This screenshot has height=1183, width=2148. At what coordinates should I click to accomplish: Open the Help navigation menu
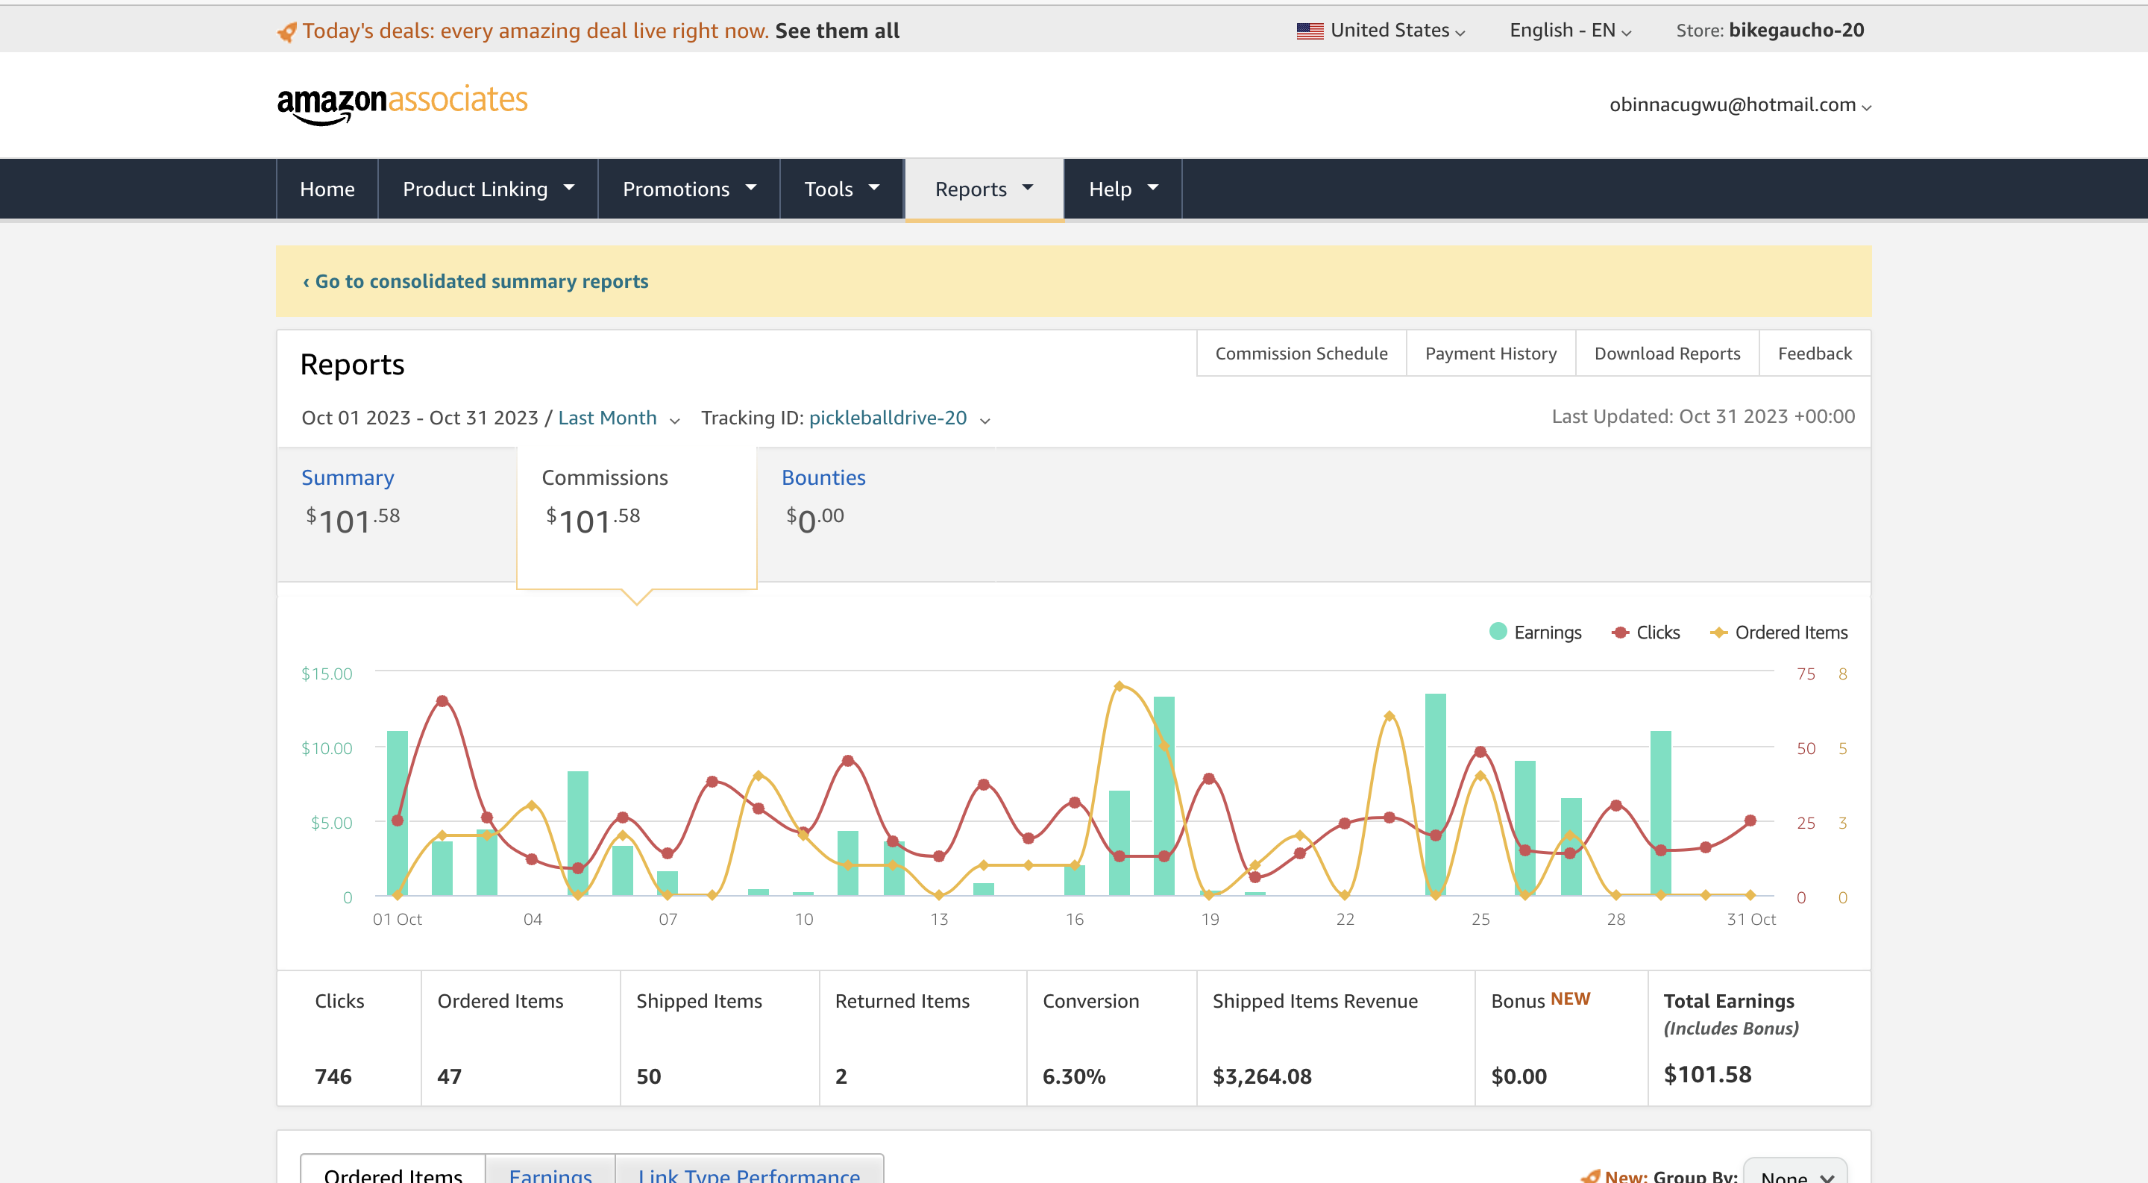pos(1123,189)
